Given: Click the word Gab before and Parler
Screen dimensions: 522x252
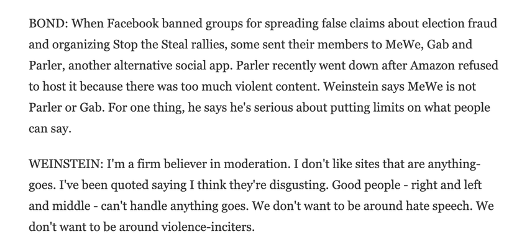Looking at the screenshot, I should pyautogui.click(x=437, y=45).
